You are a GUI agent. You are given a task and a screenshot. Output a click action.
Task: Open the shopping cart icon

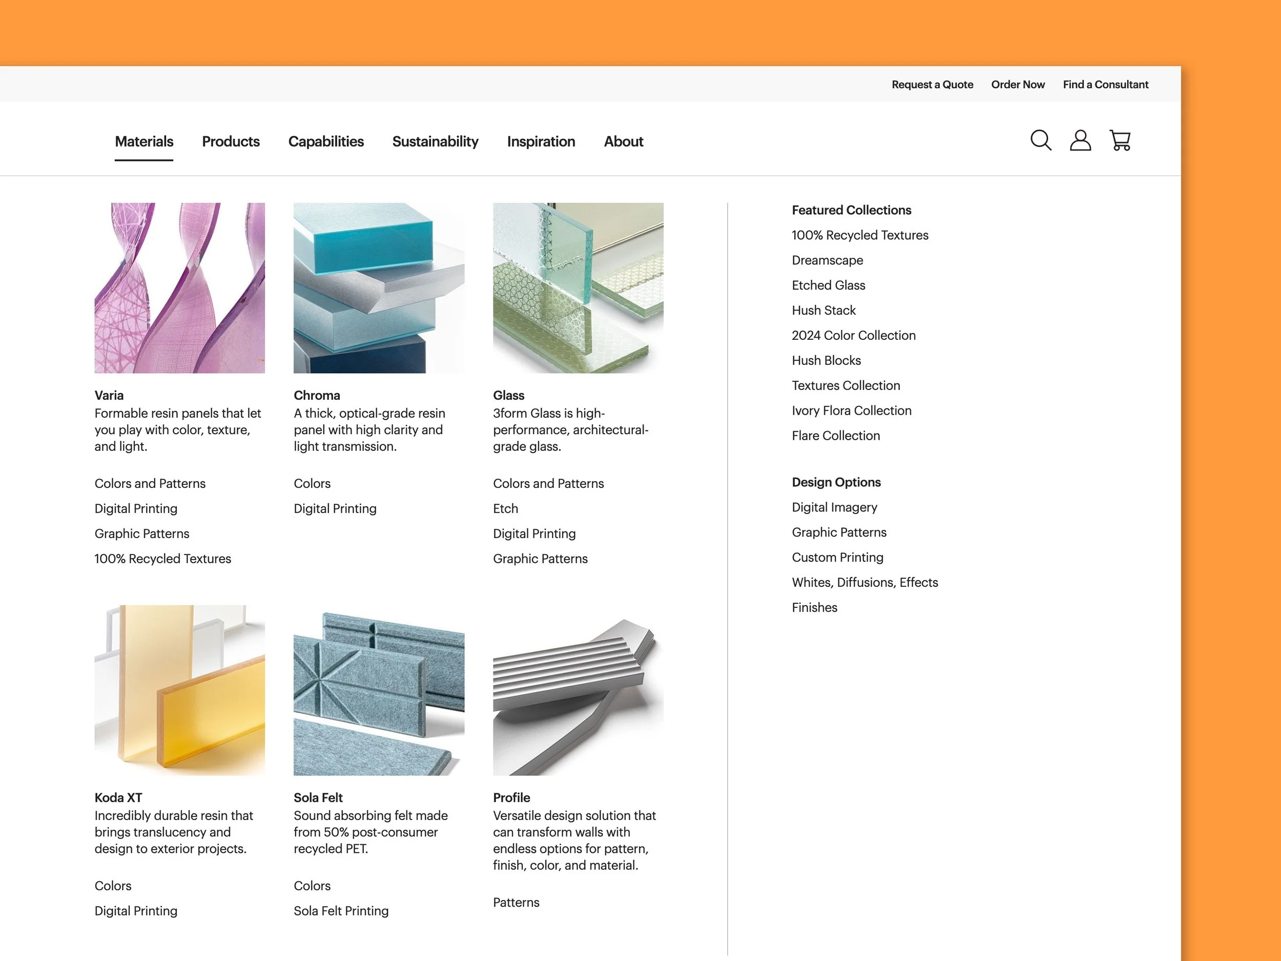pos(1120,140)
